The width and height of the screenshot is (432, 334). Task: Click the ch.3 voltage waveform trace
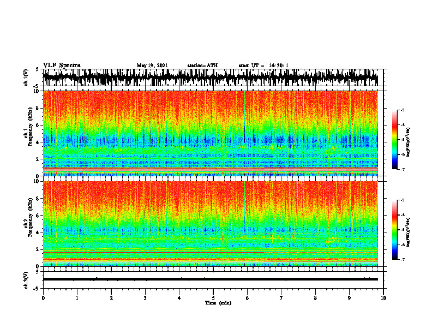(211, 279)
